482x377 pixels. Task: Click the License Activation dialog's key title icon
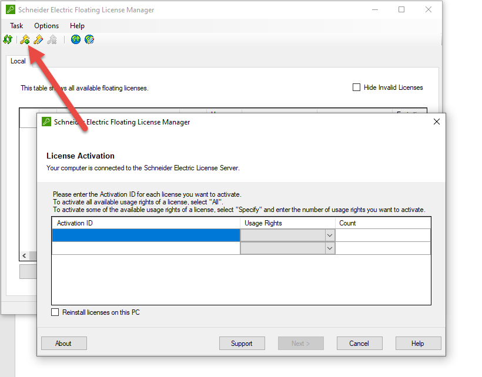46,122
